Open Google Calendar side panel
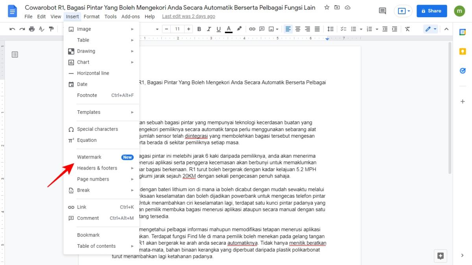The height and width of the screenshot is (265, 472). click(463, 32)
